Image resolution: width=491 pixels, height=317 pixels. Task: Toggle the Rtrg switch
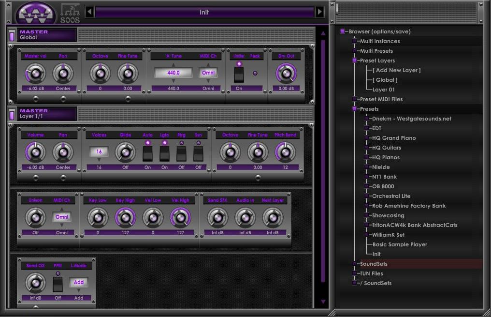point(181,153)
